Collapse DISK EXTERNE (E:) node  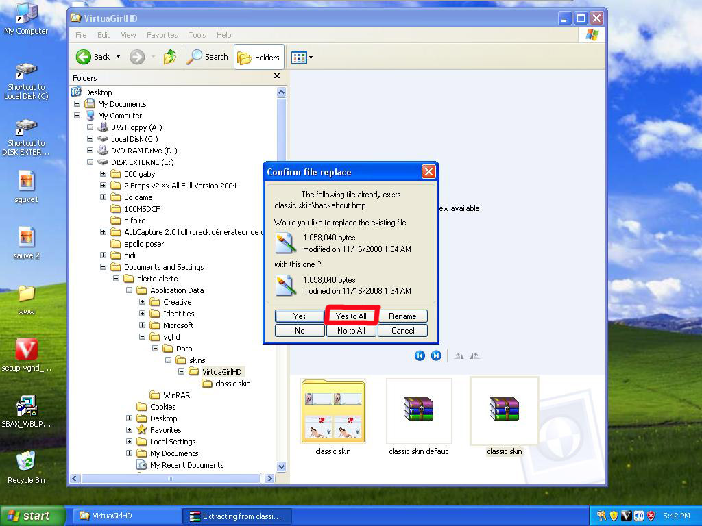click(90, 162)
